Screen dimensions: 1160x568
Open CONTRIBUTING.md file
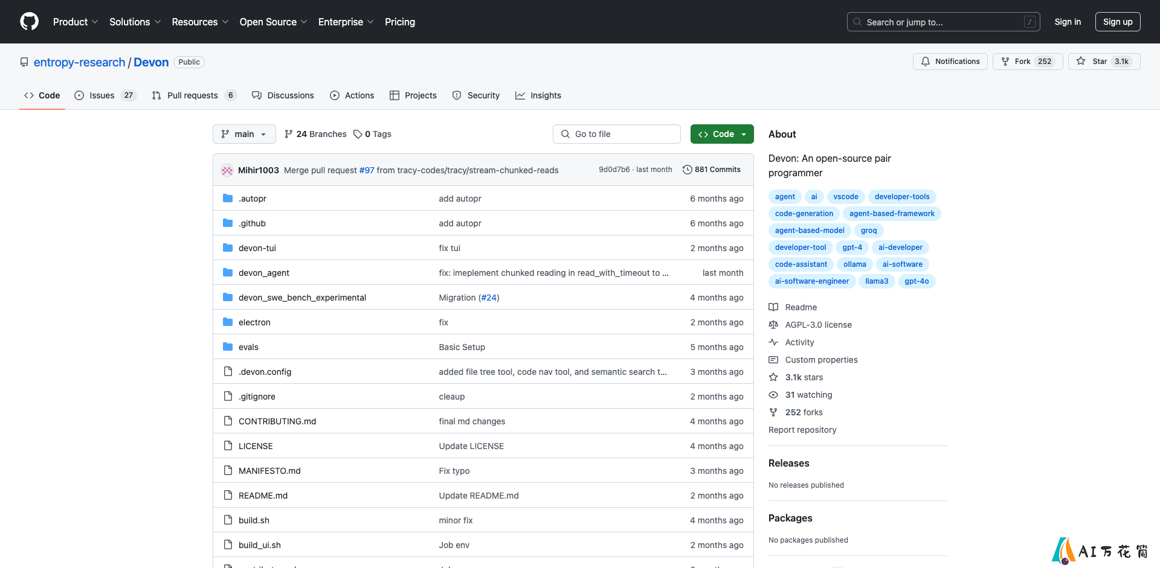[x=277, y=421]
